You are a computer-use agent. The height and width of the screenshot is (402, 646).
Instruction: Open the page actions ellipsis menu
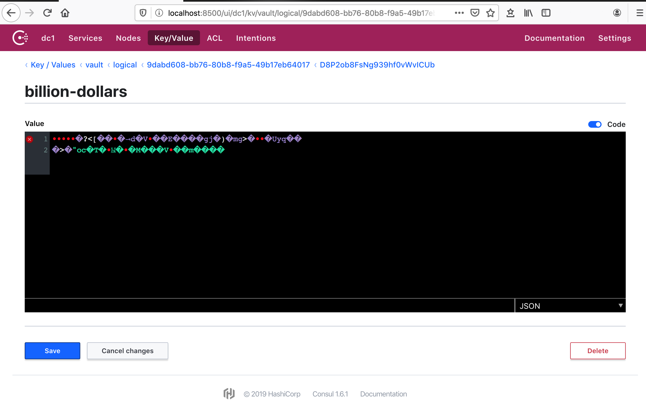pyautogui.click(x=459, y=13)
